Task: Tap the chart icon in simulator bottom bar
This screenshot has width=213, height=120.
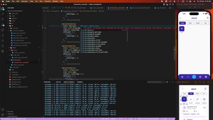Action: (x=200, y=77)
